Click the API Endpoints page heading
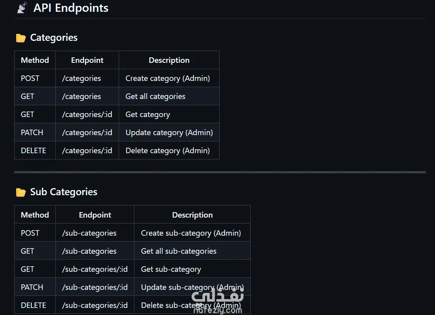The width and height of the screenshot is (435, 315). tap(71, 8)
